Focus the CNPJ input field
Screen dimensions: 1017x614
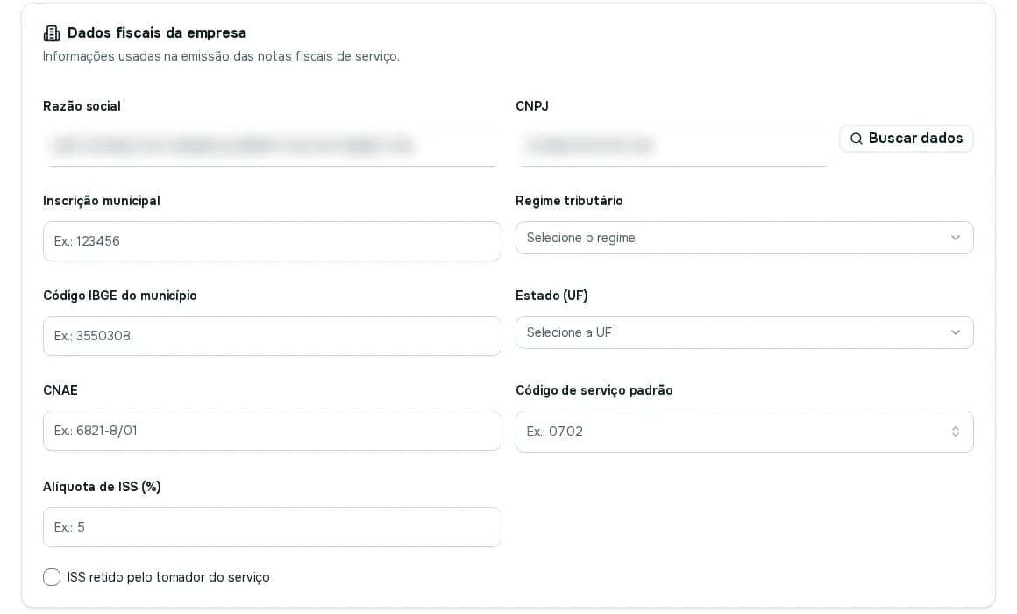point(673,145)
